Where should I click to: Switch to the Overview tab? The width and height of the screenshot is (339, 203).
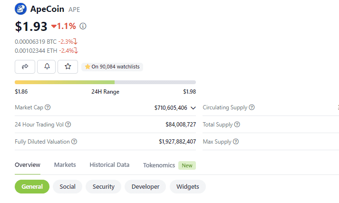point(28,165)
